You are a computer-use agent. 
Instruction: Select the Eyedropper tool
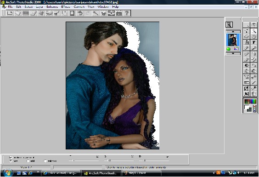254,88
